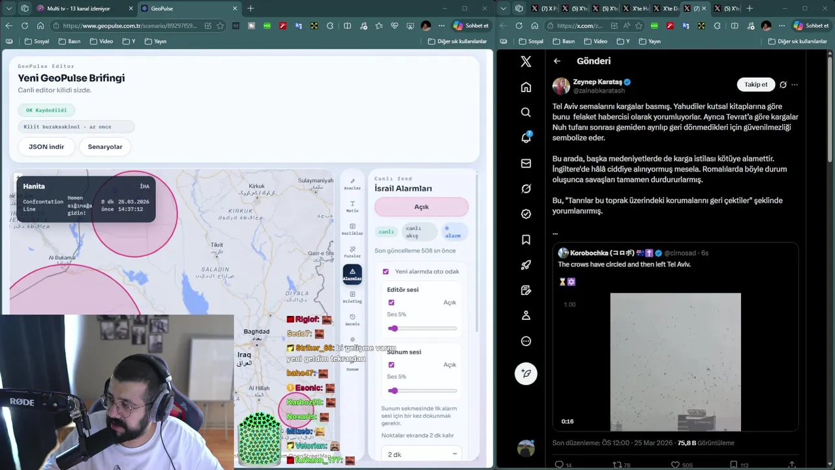Click Senaryolar button
The image size is (835, 470).
[105, 147]
